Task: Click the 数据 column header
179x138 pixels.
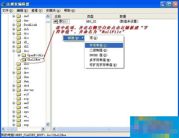Action: coord(147,17)
